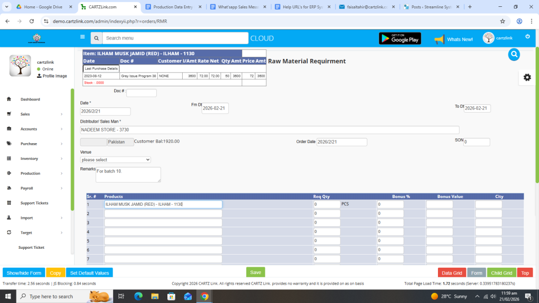This screenshot has height=303, width=539.
Task: Click the power logout icon
Action: coord(527,36)
